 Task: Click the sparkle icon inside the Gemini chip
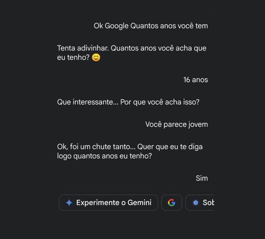coord(69,203)
